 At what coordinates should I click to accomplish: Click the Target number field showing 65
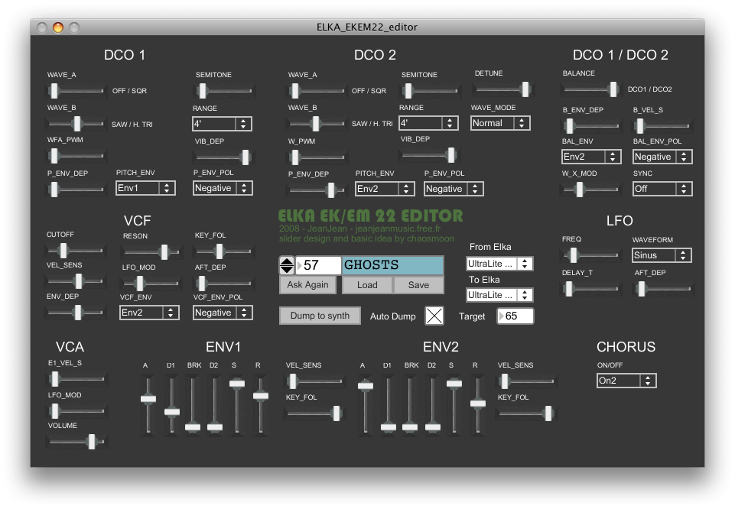coord(515,316)
